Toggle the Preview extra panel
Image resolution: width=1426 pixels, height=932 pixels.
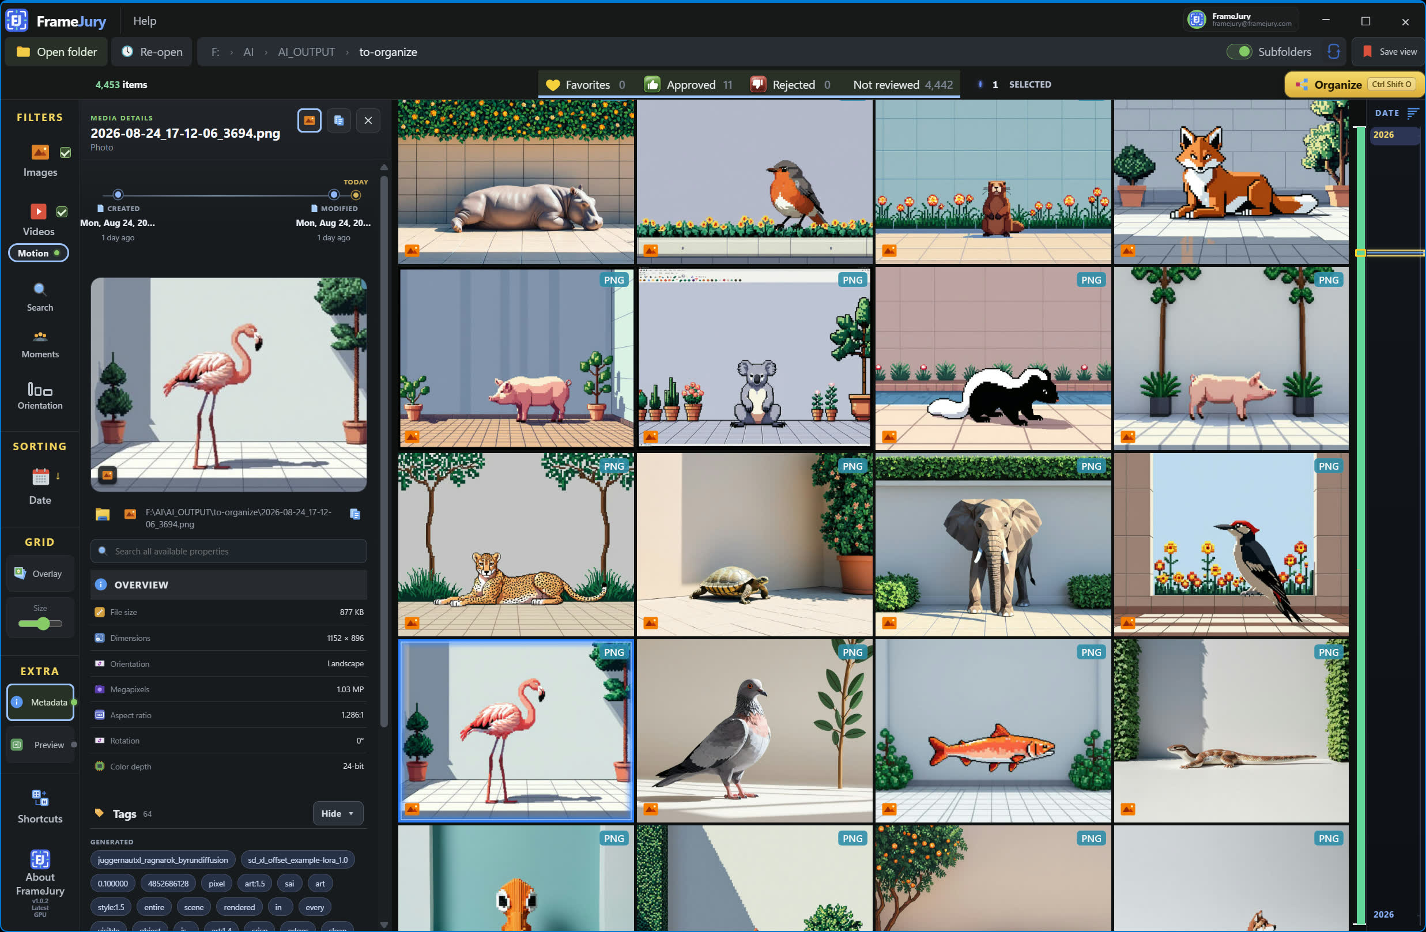point(40,745)
